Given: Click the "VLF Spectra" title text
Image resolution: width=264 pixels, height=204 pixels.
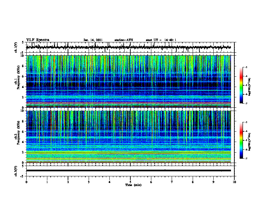Looking at the screenshot, I should 38,40.
